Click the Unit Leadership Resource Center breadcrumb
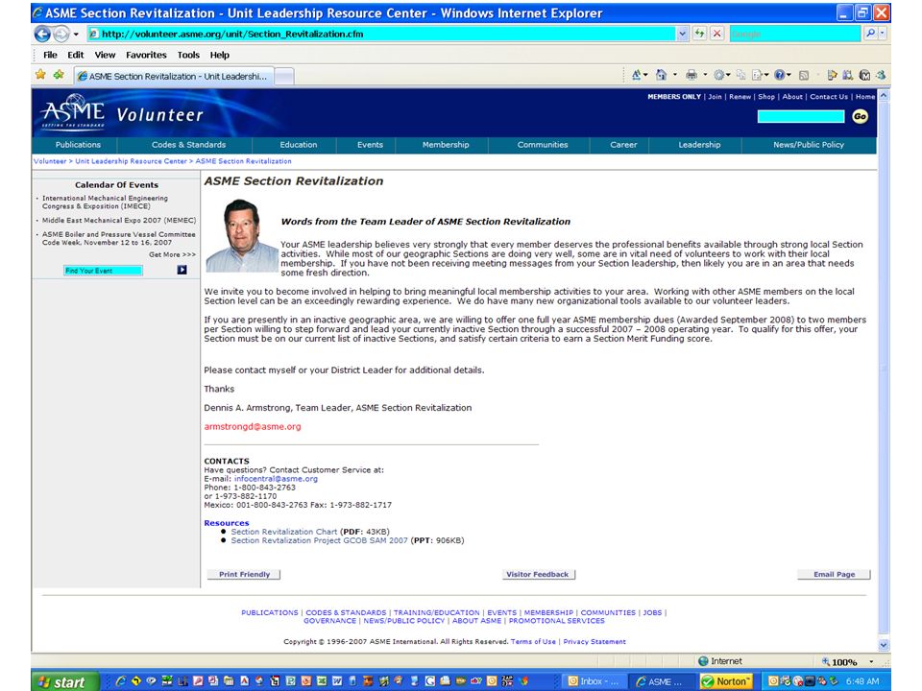This screenshot has width=922, height=691. 131,161
